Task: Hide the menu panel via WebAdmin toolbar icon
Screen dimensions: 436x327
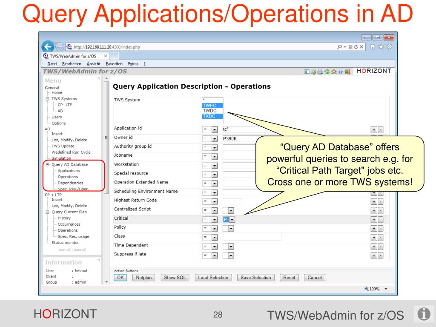Action: coord(307,72)
